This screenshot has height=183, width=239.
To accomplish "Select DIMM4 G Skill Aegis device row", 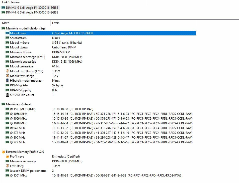I will pos(30,12).
